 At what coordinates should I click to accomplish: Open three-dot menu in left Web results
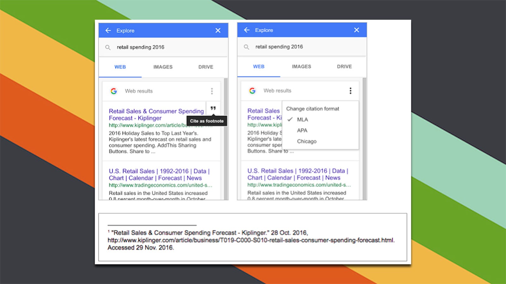click(x=212, y=91)
